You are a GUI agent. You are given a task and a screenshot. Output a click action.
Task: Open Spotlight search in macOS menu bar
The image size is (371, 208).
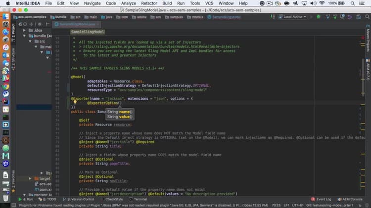click(x=353, y=3)
